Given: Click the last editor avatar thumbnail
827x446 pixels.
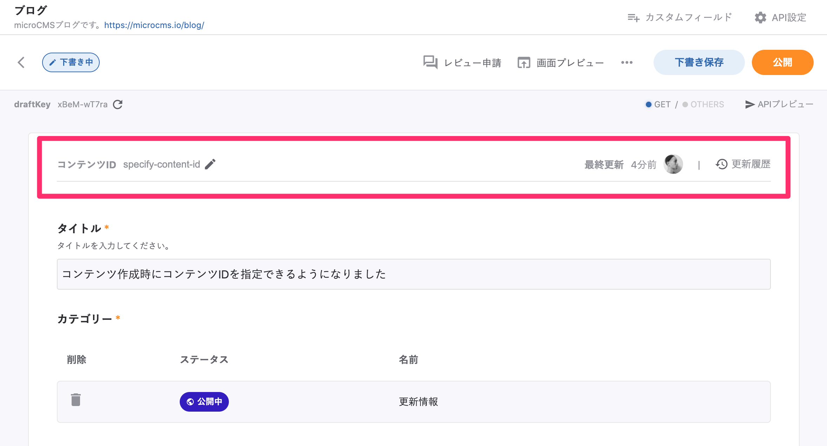Looking at the screenshot, I should click(x=673, y=164).
